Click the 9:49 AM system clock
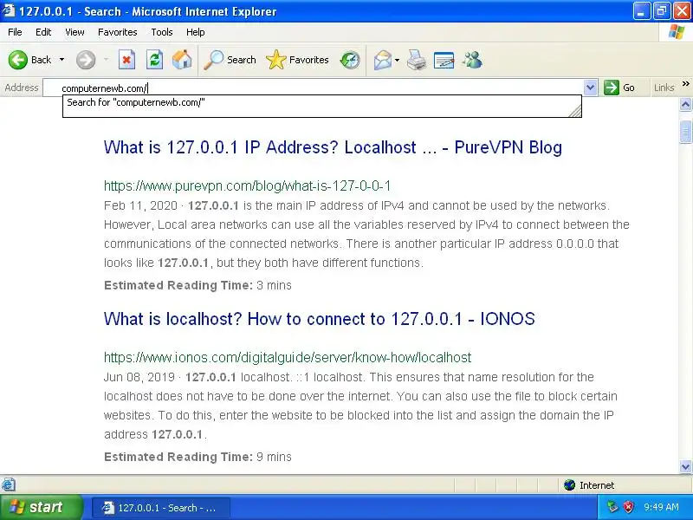693x520 pixels. coord(661,507)
